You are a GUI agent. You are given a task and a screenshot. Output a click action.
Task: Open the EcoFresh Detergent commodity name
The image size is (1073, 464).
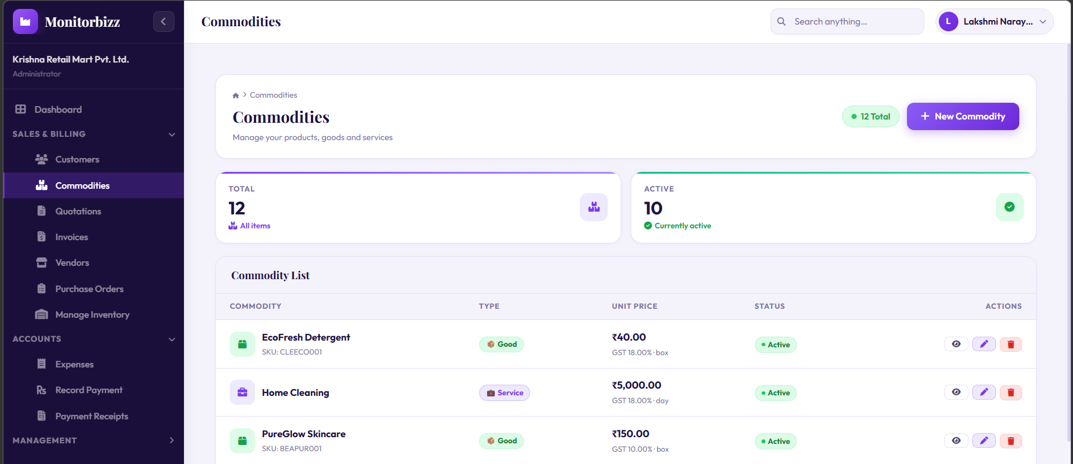tap(306, 337)
